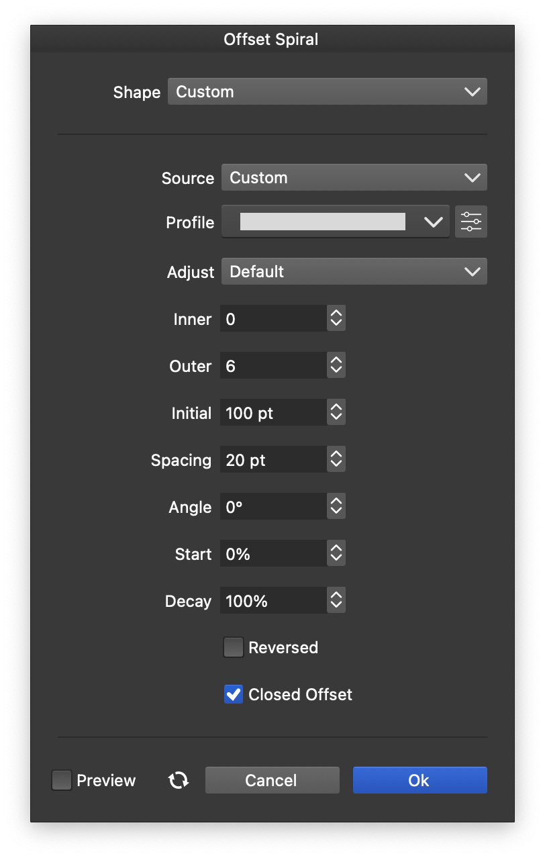Open the Profile settings sliders icon

(471, 222)
